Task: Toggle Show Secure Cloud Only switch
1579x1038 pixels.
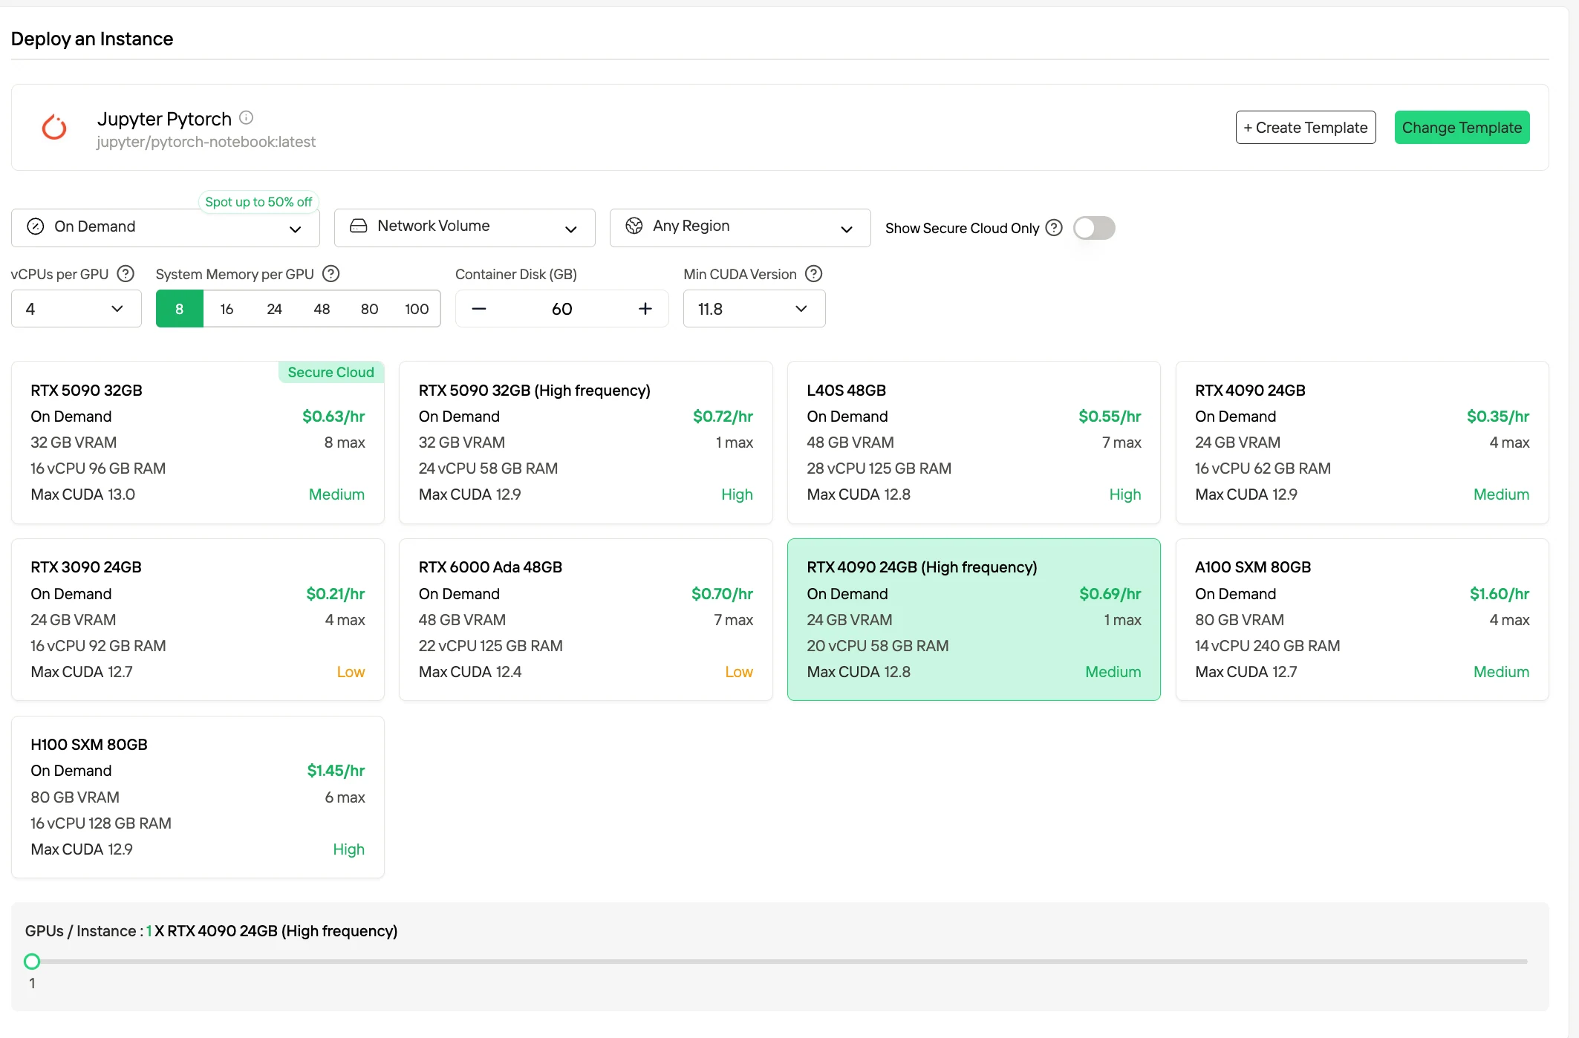Action: point(1094,228)
